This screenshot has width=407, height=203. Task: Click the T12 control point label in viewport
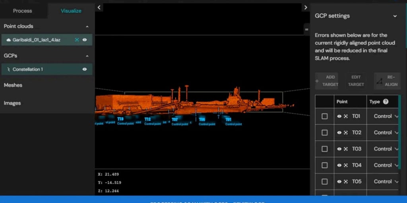click(153, 121)
